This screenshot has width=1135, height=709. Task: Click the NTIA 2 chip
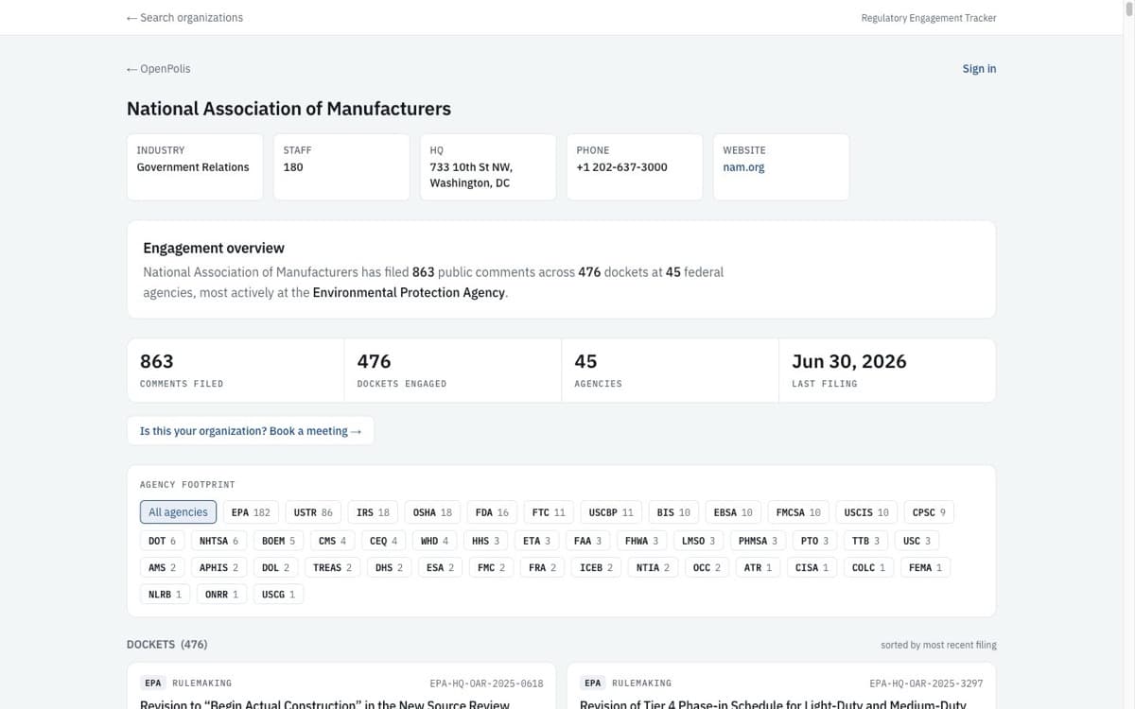point(653,567)
